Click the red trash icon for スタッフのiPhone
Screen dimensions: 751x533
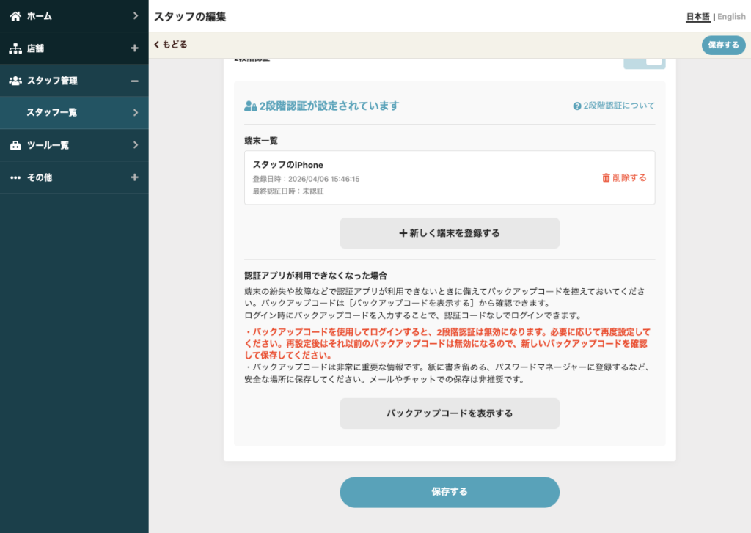pyautogui.click(x=606, y=177)
